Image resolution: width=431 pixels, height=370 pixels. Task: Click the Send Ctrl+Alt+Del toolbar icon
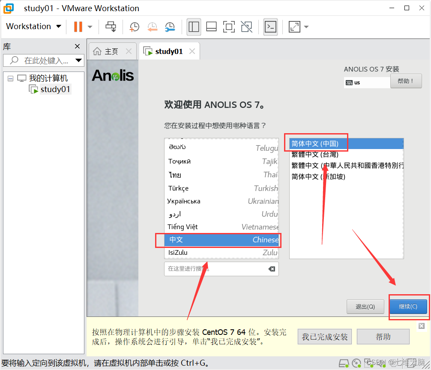tap(111, 27)
